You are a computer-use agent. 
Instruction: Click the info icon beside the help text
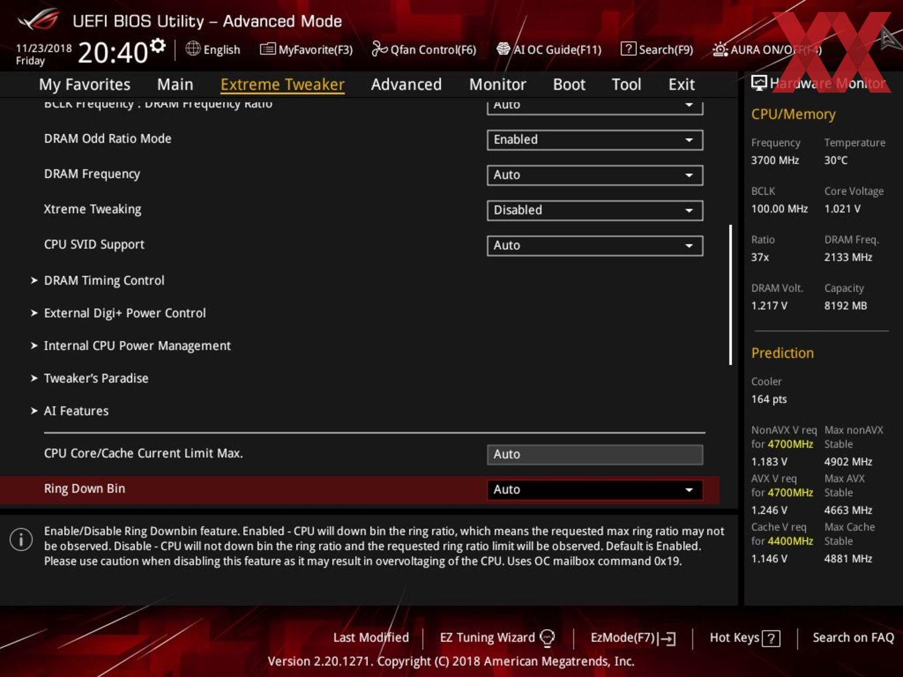(x=21, y=540)
